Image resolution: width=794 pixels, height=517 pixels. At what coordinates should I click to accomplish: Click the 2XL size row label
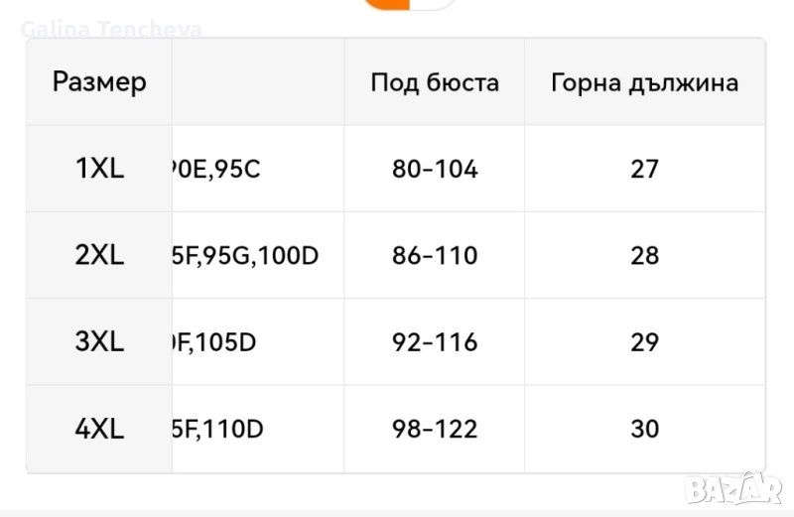coord(99,256)
